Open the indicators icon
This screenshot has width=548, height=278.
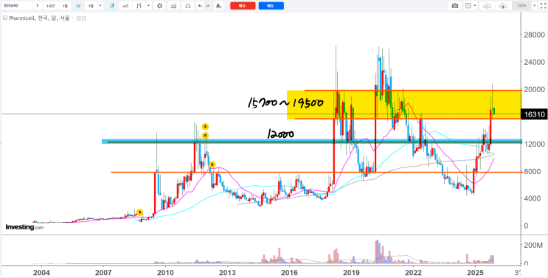coord(174,6)
